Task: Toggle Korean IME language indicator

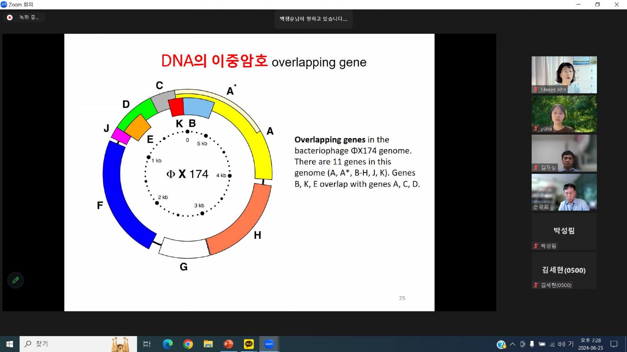Action: (571, 344)
